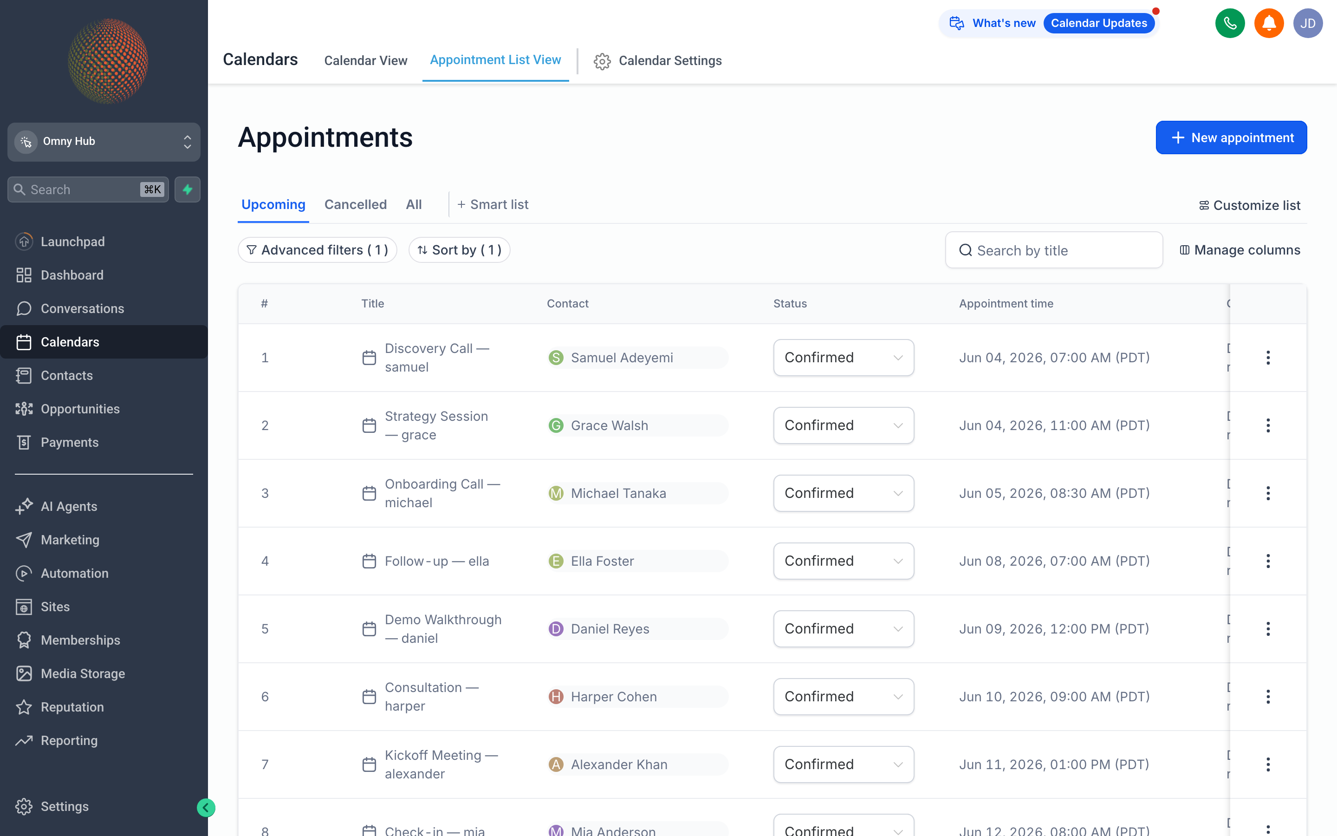
Task: Open Manage columns
Action: pos(1240,250)
